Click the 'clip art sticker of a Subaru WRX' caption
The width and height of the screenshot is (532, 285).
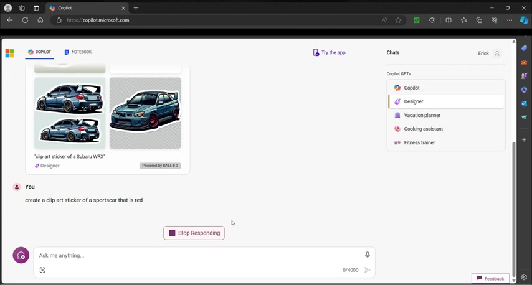click(x=70, y=157)
